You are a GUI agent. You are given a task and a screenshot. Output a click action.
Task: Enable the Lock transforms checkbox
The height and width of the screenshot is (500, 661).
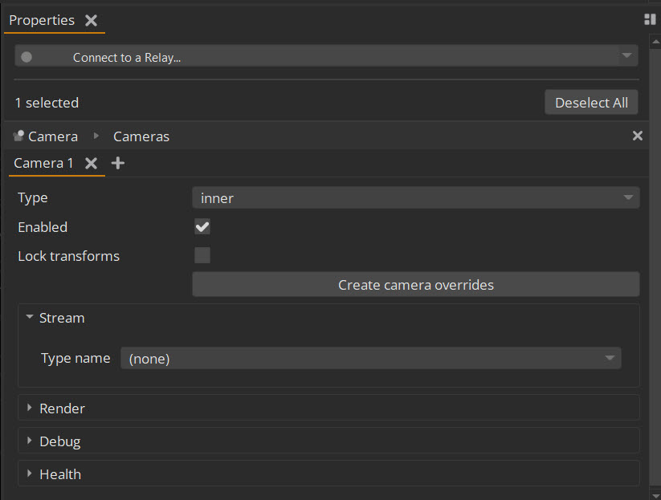click(x=202, y=256)
